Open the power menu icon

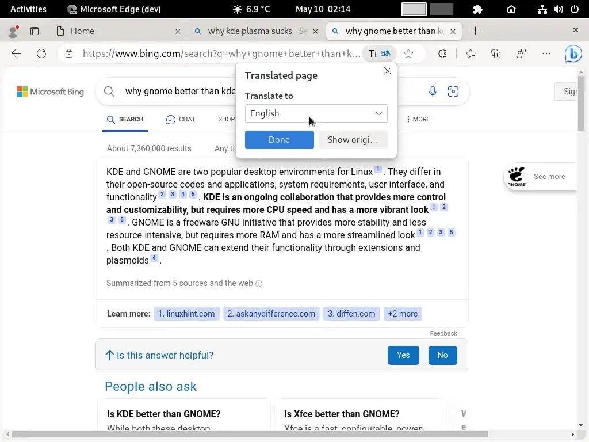(x=575, y=9)
